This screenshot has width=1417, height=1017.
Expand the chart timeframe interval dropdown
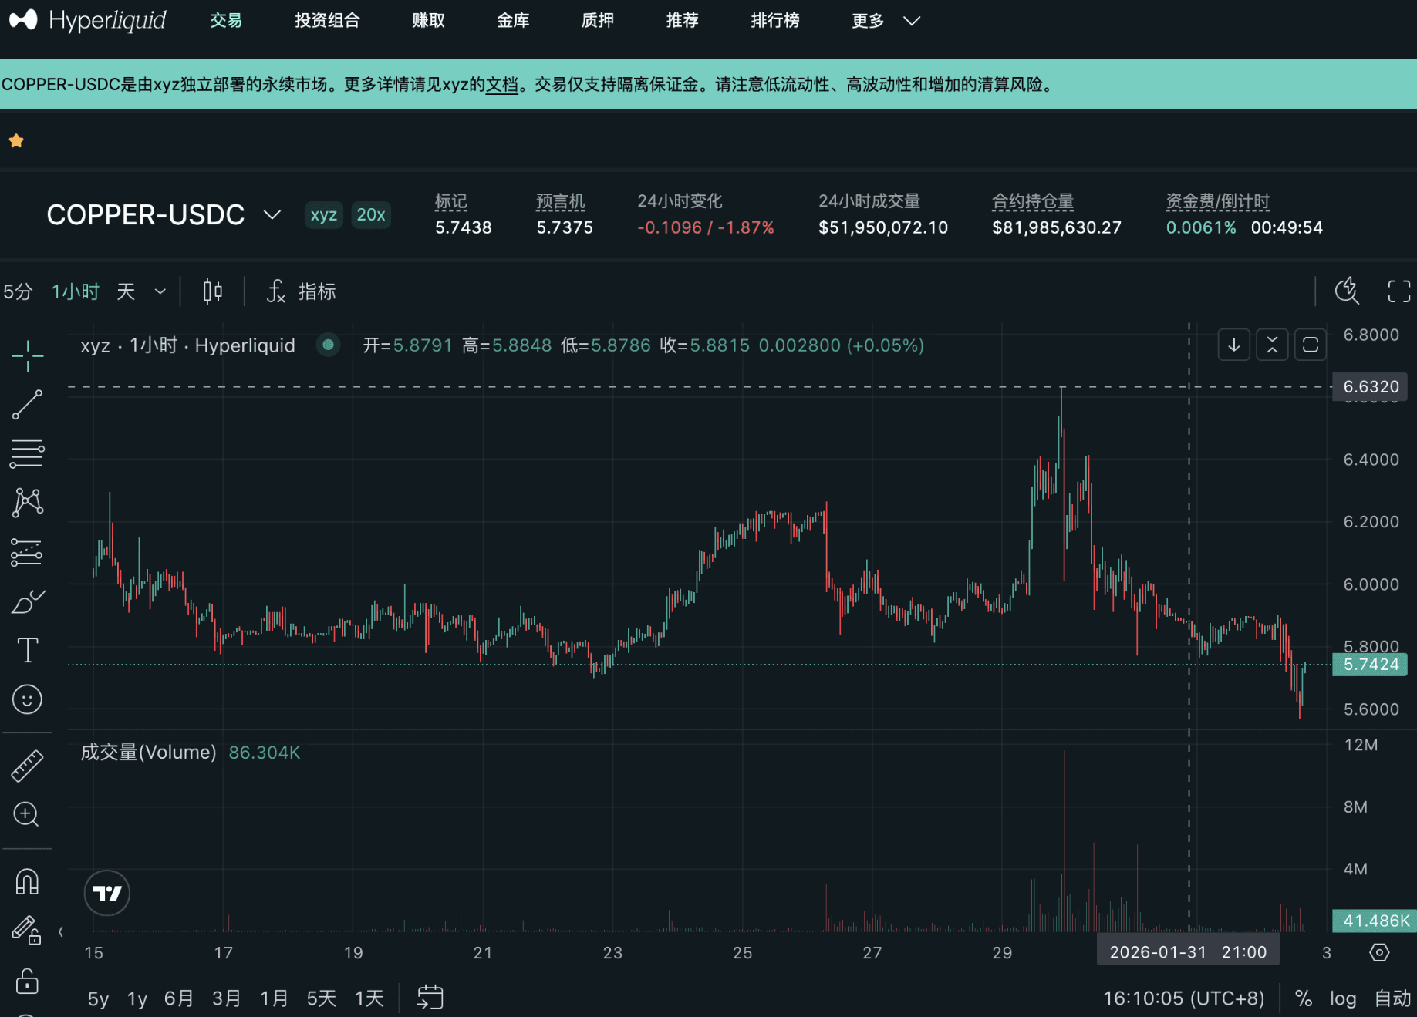pyautogui.click(x=160, y=291)
